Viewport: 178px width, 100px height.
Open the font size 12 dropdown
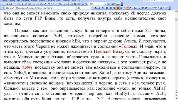92,8
